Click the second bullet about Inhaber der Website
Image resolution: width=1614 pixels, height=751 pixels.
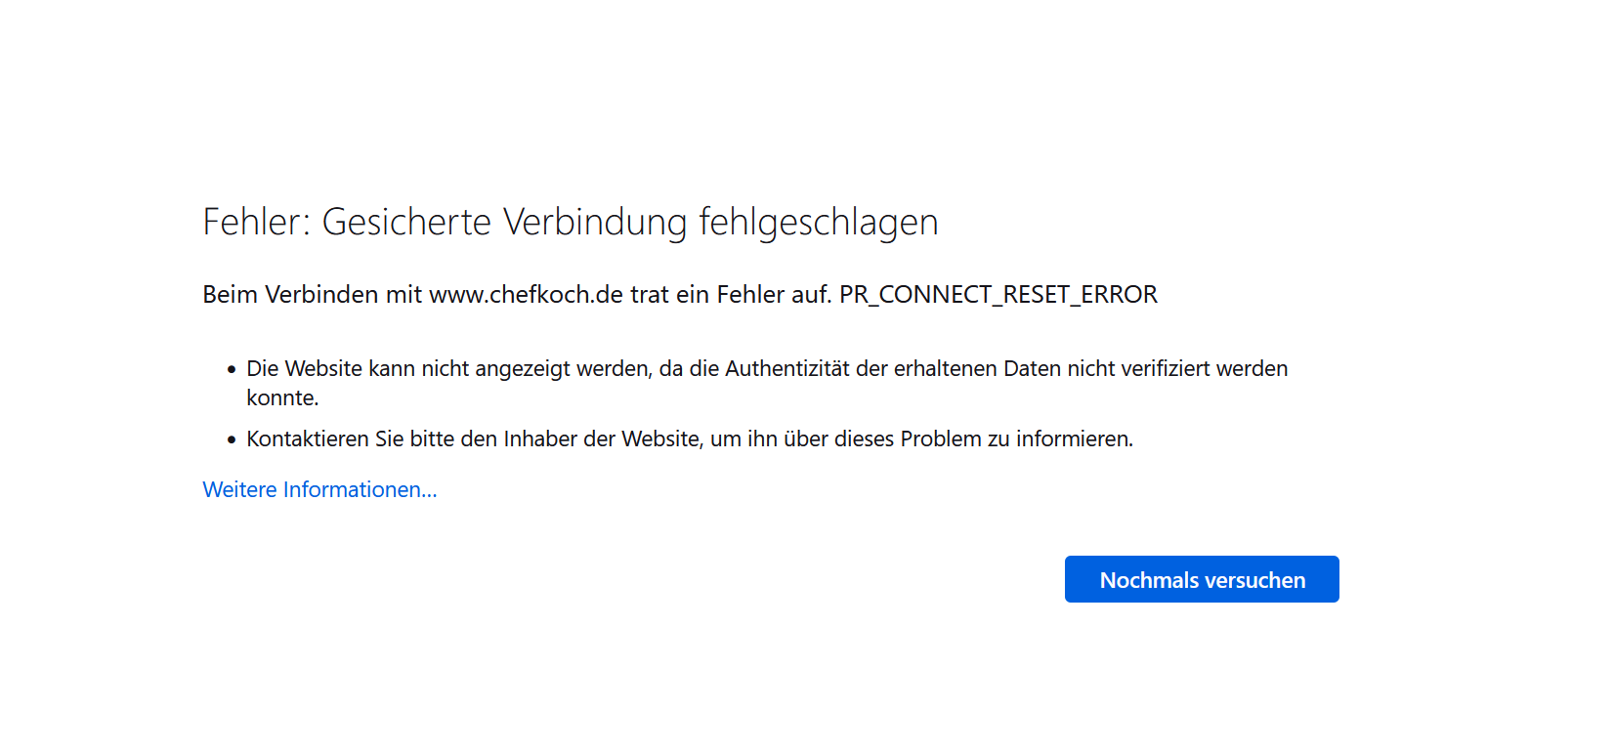[x=690, y=439]
